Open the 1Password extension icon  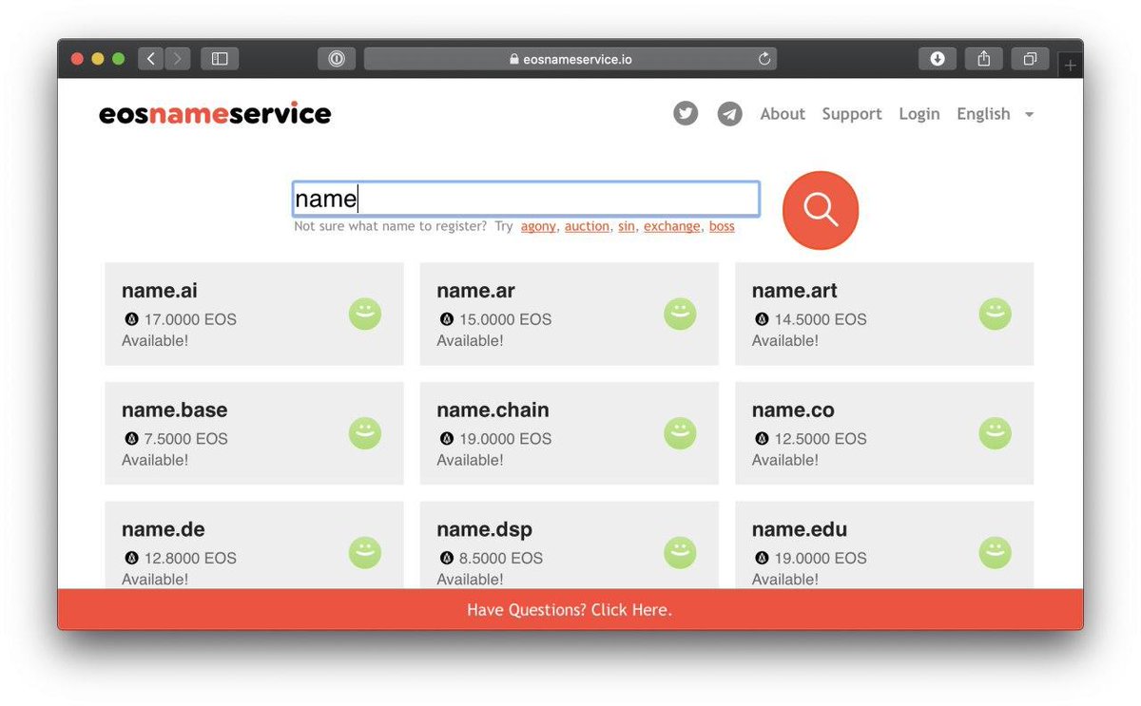point(337,59)
